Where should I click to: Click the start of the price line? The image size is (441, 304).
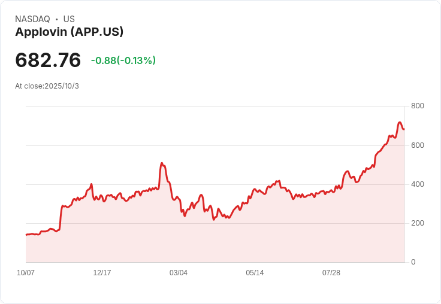(26, 235)
